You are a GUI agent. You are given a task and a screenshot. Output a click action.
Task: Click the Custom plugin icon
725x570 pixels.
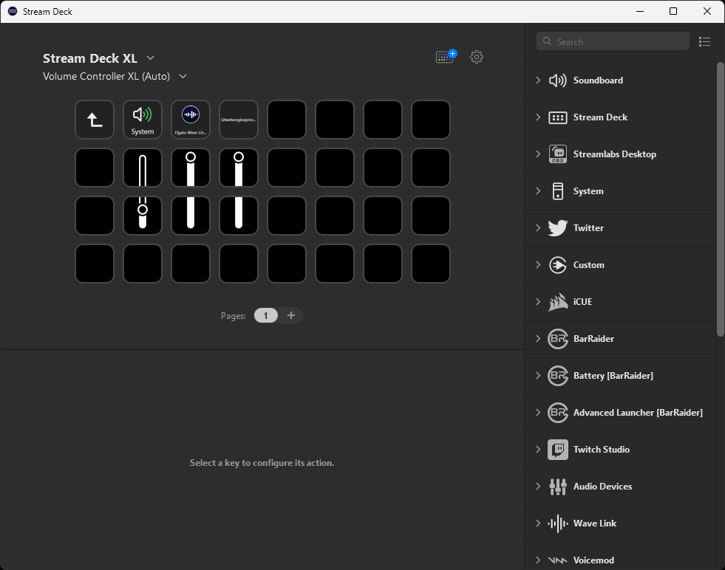pyautogui.click(x=558, y=264)
